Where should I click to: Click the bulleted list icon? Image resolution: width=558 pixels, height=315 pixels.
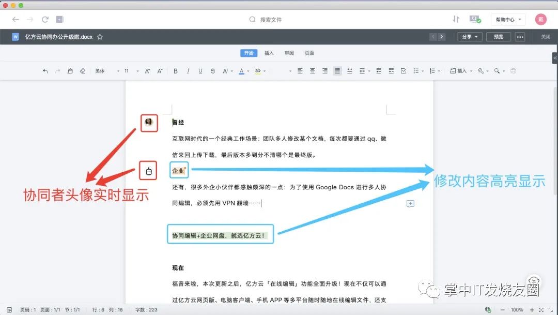415,71
